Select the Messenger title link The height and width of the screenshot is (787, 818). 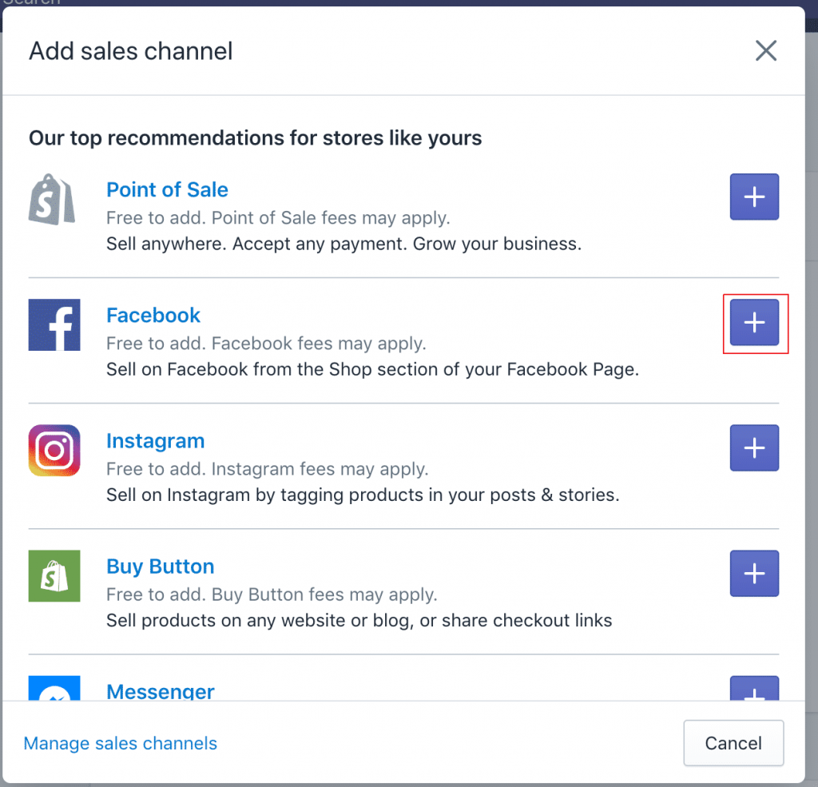(160, 691)
